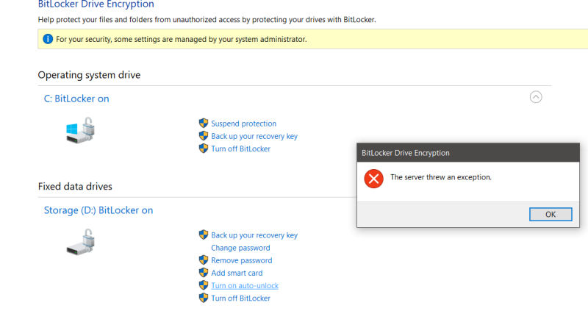Back up recovery key for Storage D:
The height and width of the screenshot is (311, 588).
tap(254, 235)
